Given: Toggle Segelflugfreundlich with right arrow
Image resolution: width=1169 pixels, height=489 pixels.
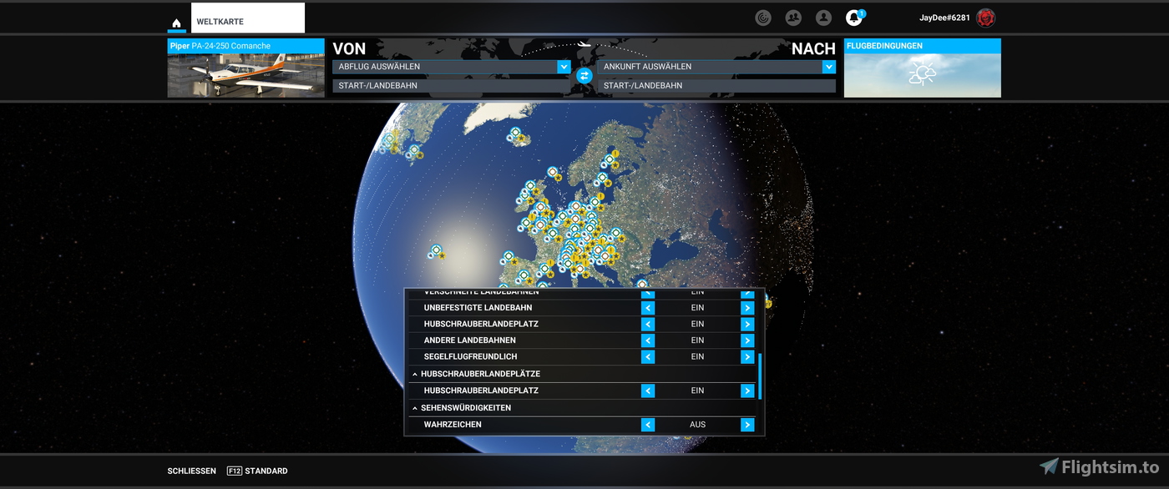Looking at the screenshot, I should coord(747,357).
